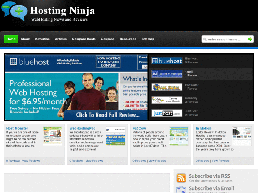Open the In Motion title link

point(204,128)
